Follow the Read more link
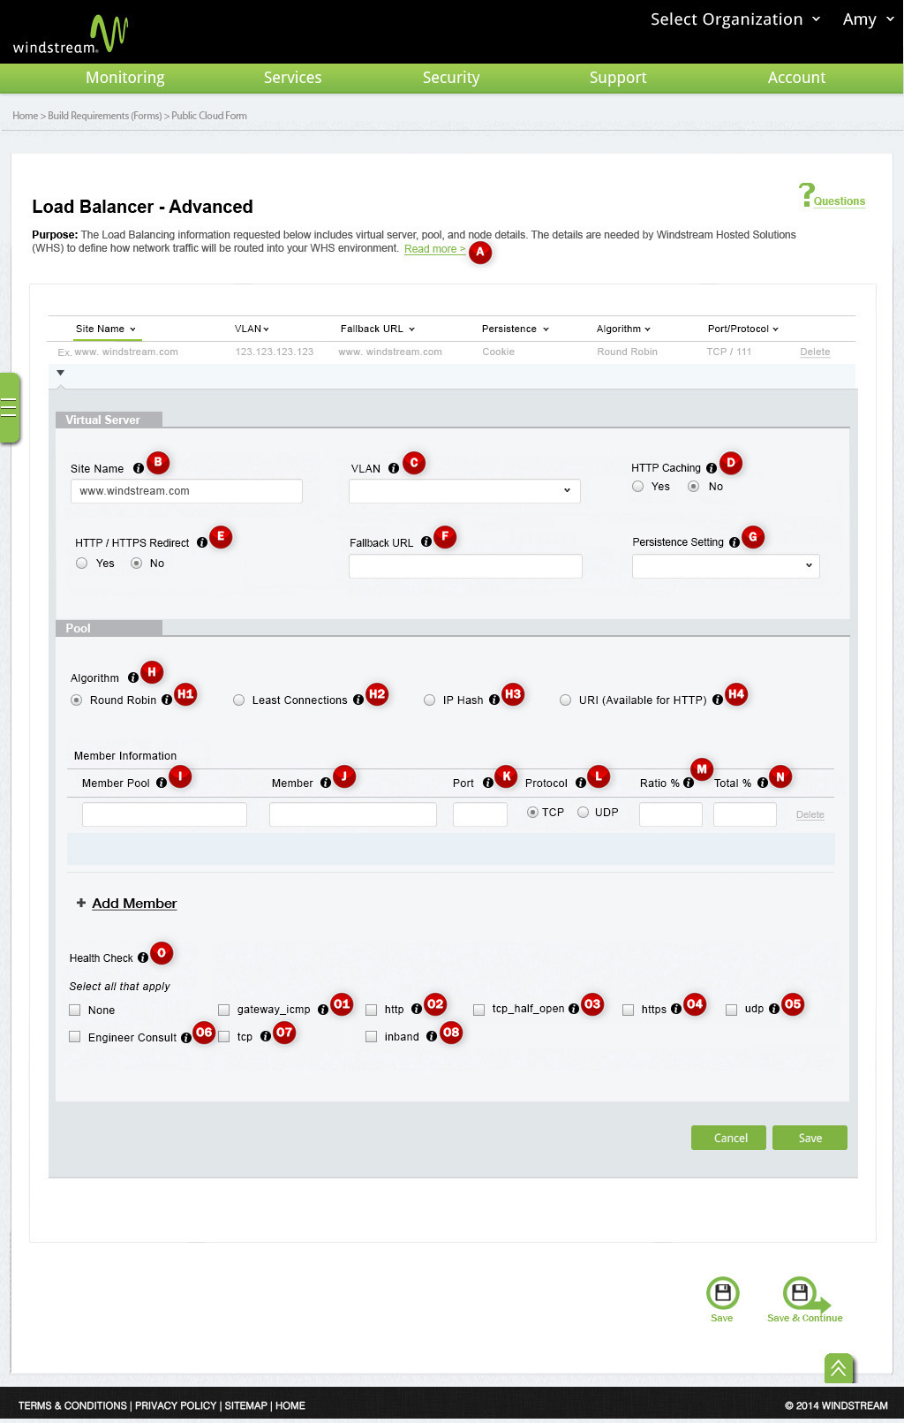 tap(434, 249)
